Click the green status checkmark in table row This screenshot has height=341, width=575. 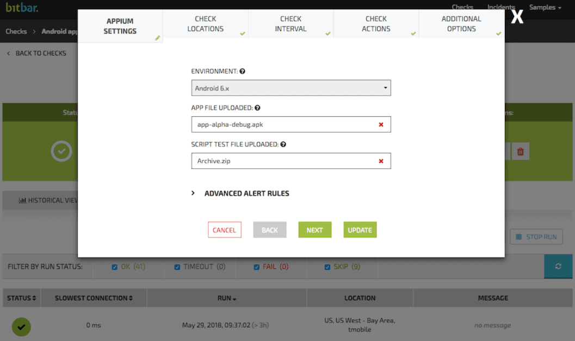tap(21, 326)
